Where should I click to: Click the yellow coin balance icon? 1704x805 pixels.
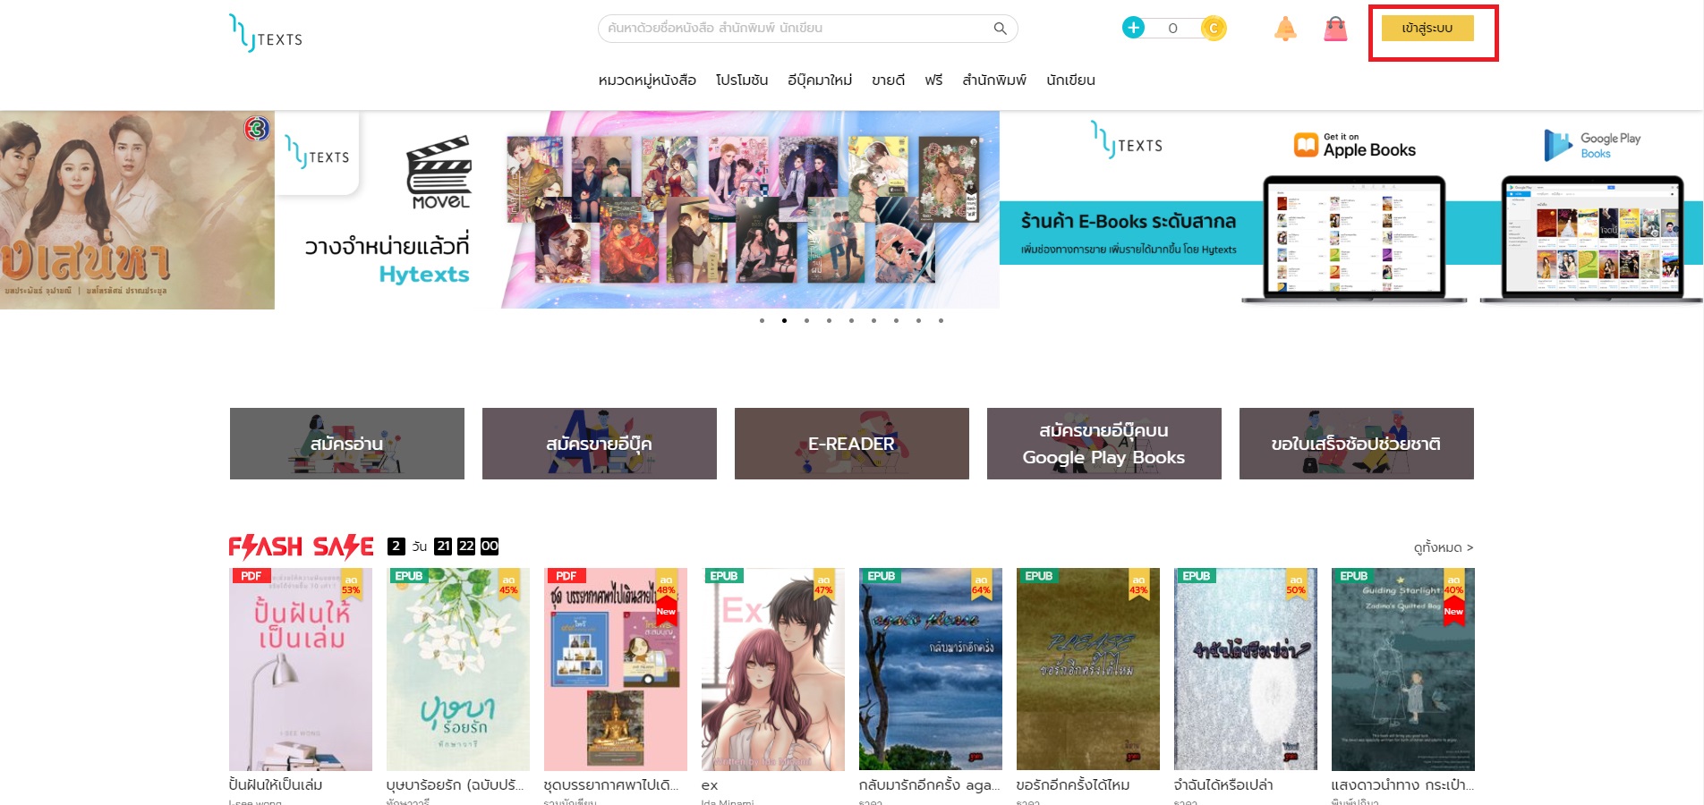click(1214, 28)
